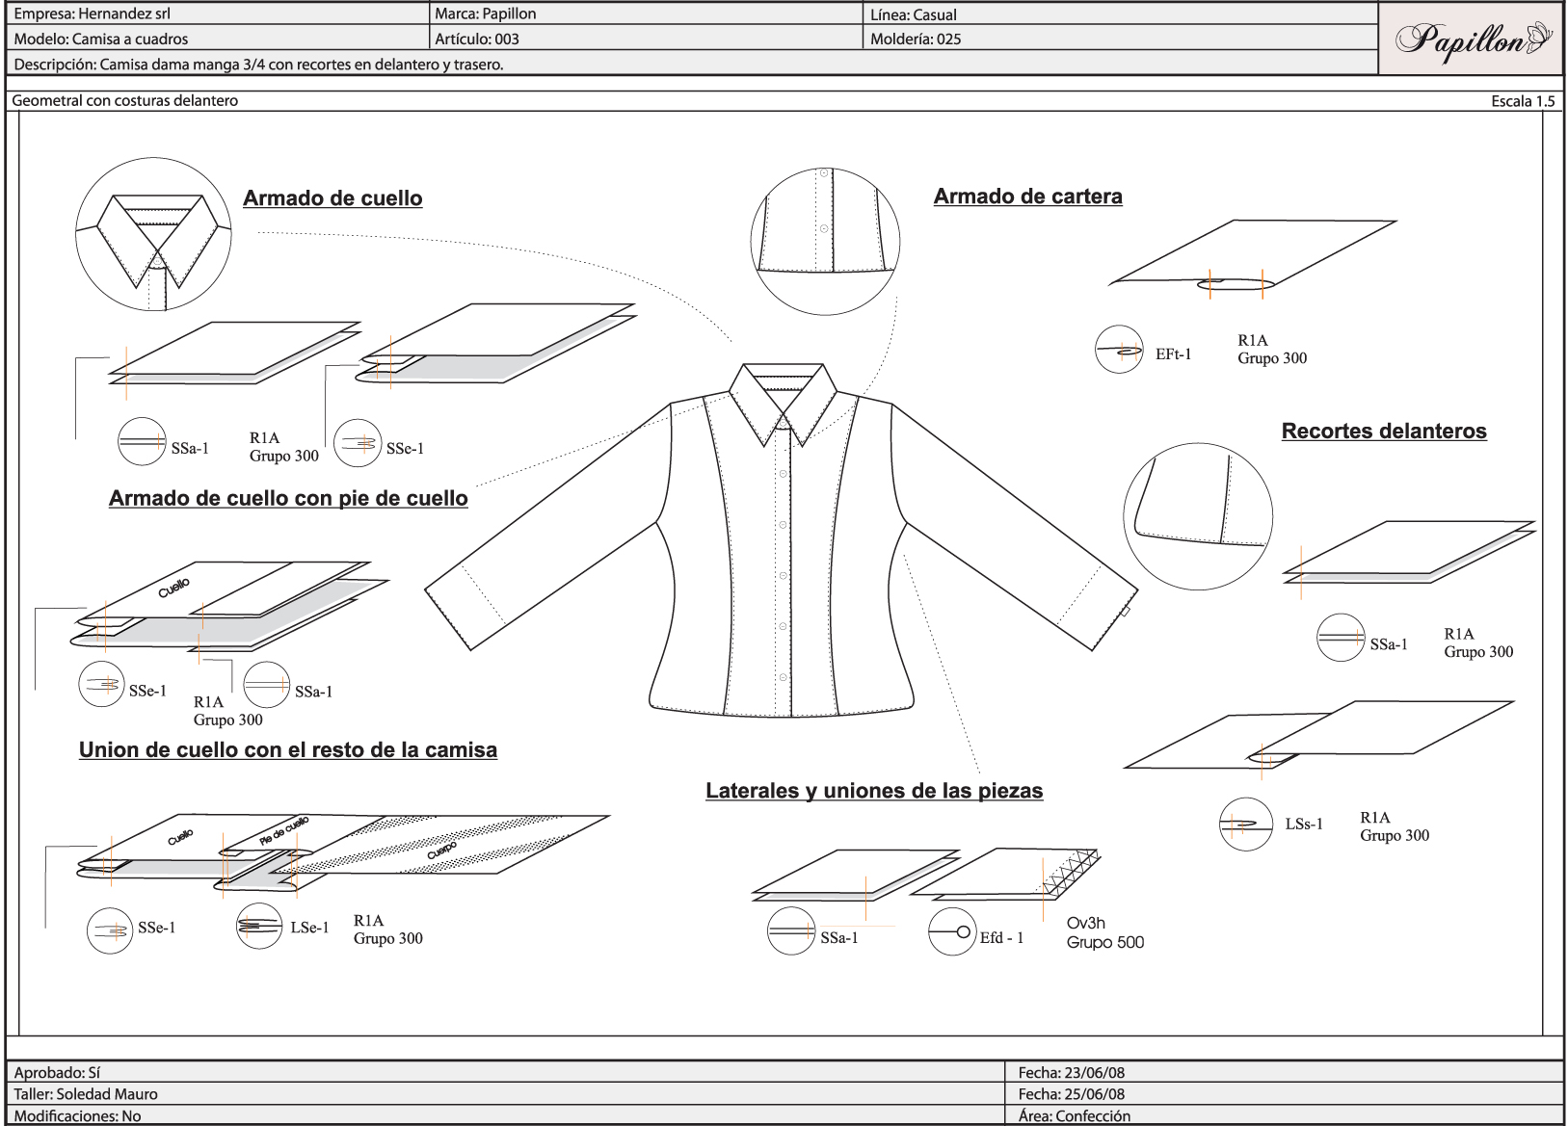1568x1126 pixels.
Task: Select the EFt-1 seam symbol in Armado de cartera
Action: pos(1118,352)
